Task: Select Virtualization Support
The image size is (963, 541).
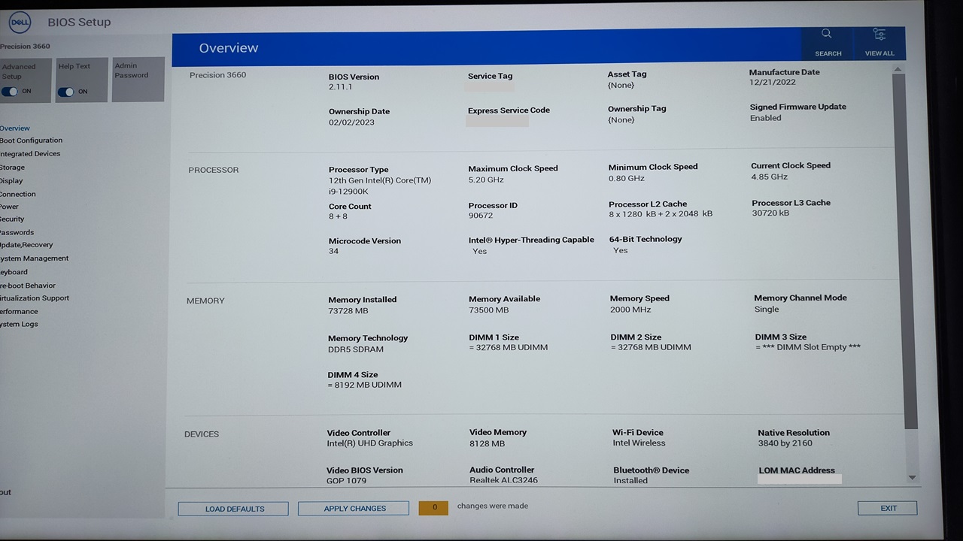Action: 33,298
